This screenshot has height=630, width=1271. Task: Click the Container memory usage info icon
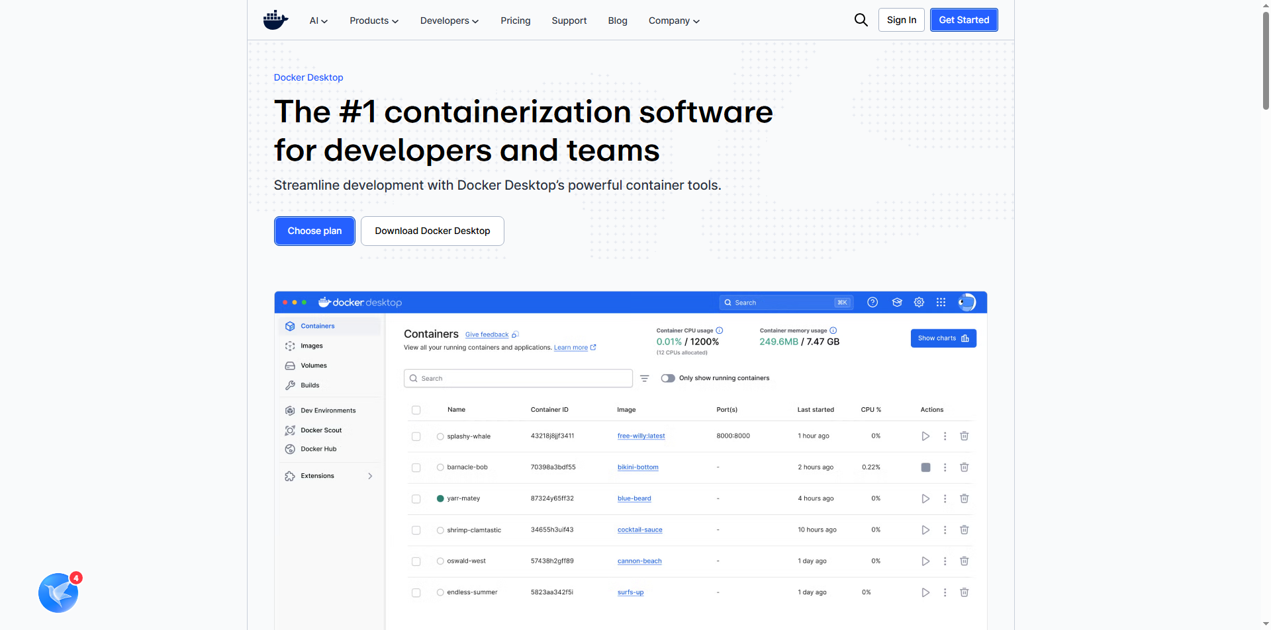(833, 331)
